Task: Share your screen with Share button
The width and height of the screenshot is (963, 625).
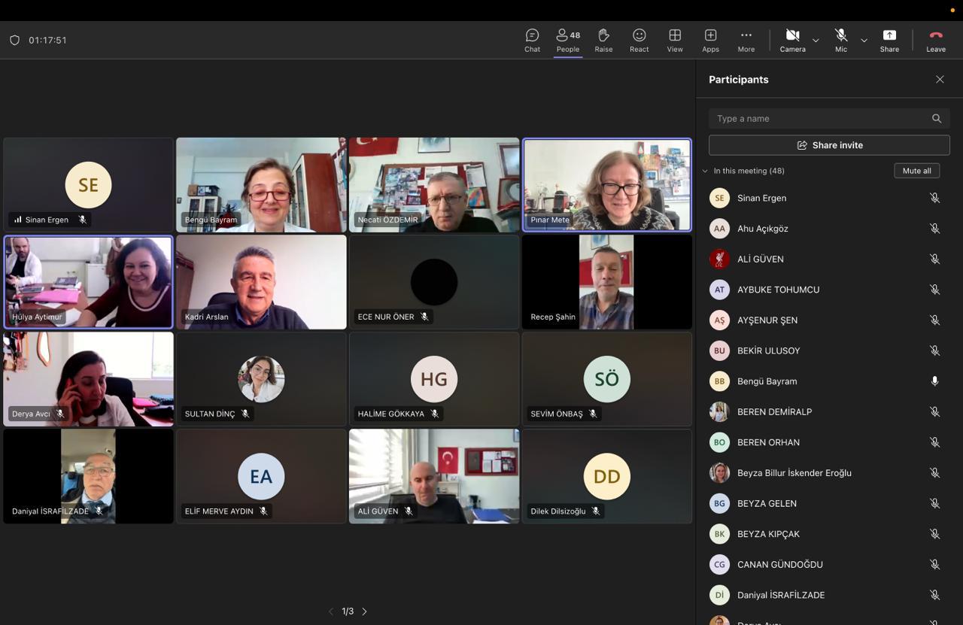Action: pyautogui.click(x=889, y=40)
